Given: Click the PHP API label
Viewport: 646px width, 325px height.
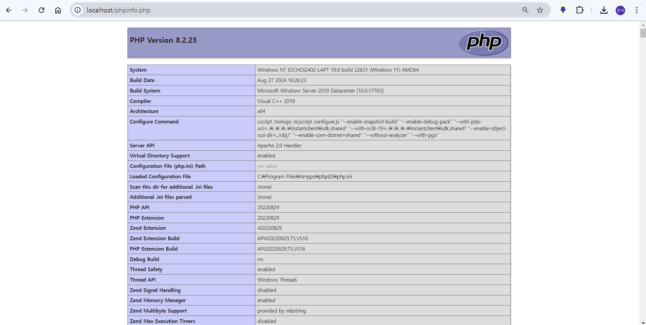Looking at the screenshot, I should coord(140,208).
